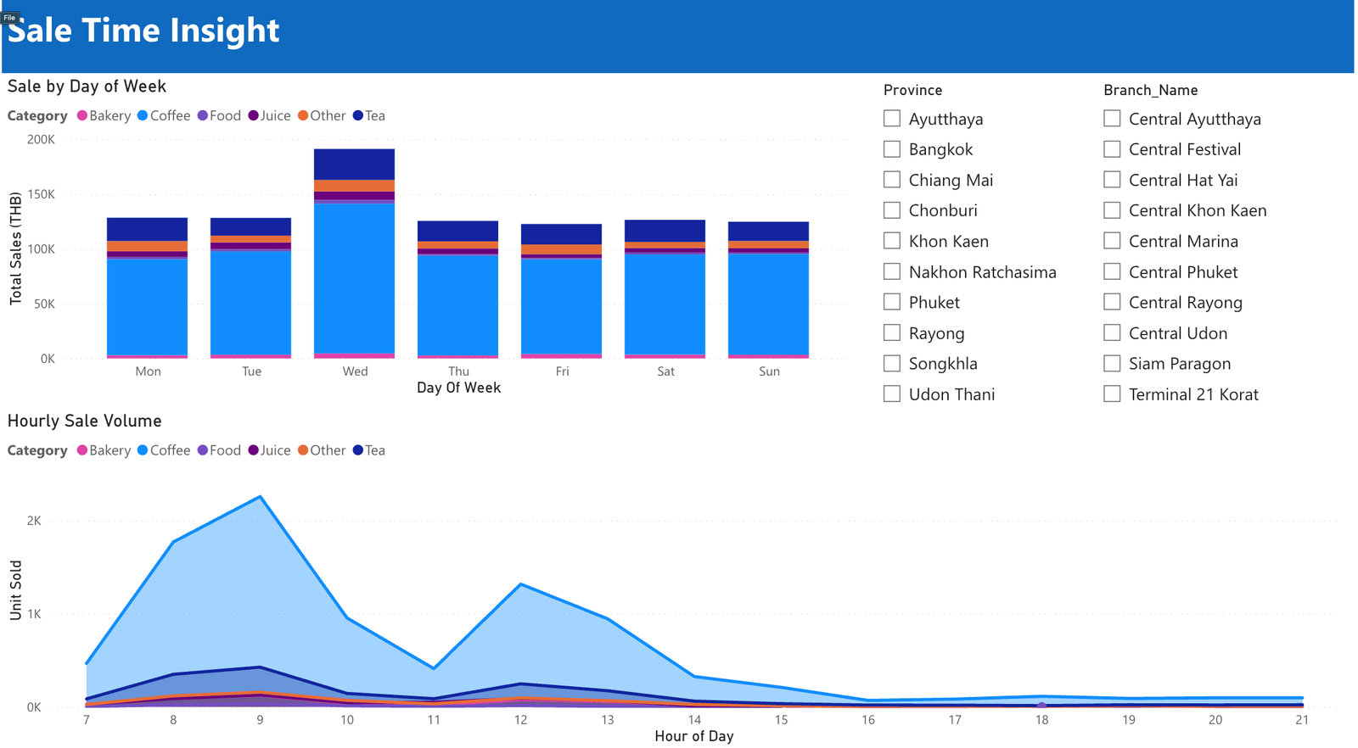
Task: Select the Bangkok province checkbox
Action: tap(891, 148)
